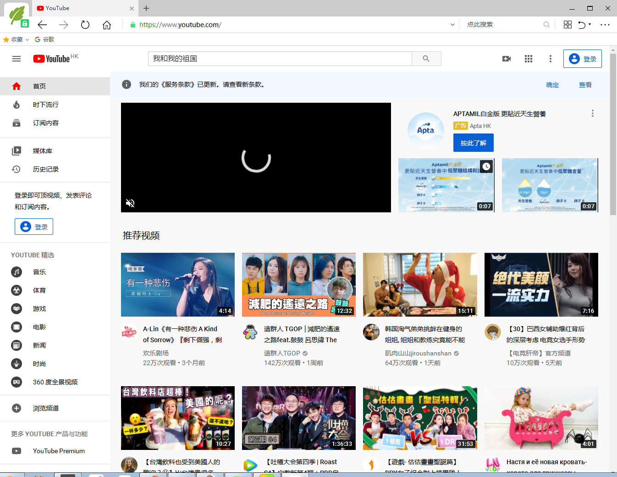Viewport: 617px width, 477px height.
Task: Unmute the playing video
Action: [x=130, y=203]
